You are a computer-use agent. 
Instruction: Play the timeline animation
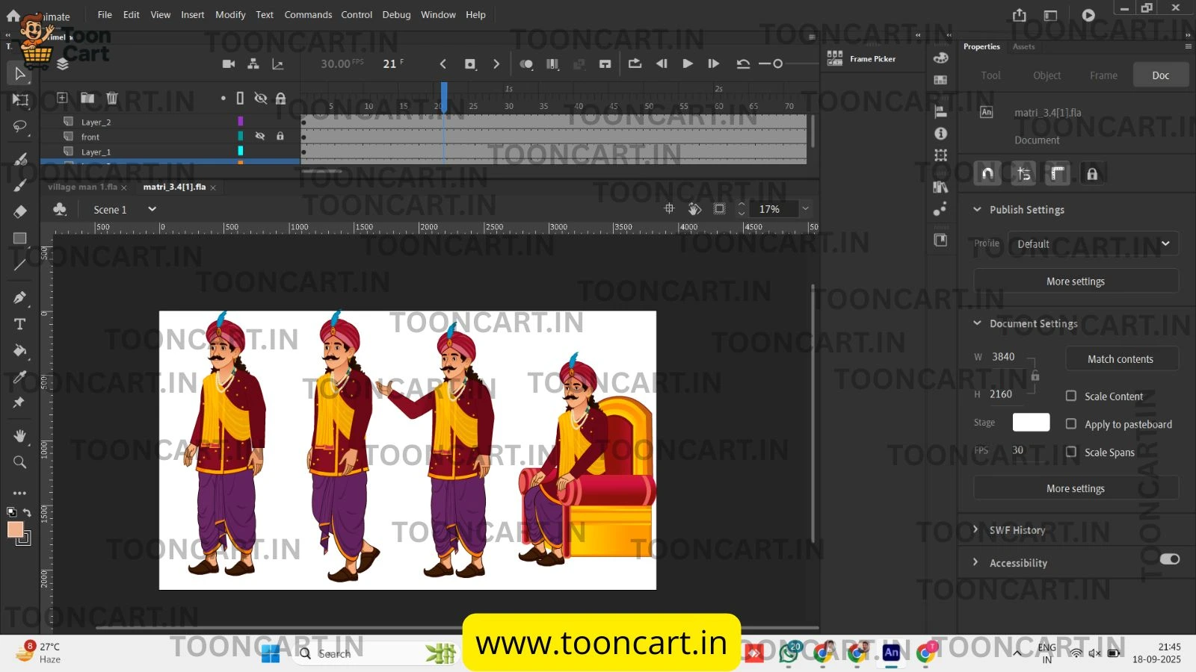point(687,64)
